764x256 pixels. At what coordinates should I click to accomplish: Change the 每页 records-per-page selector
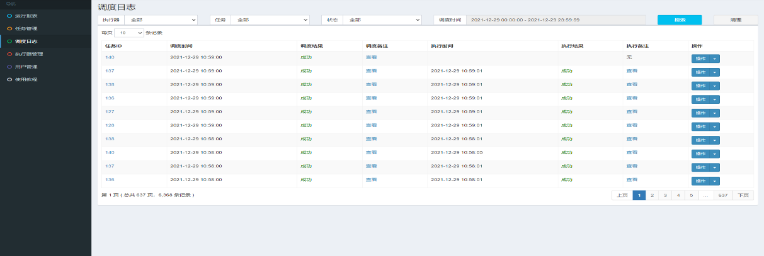point(129,32)
